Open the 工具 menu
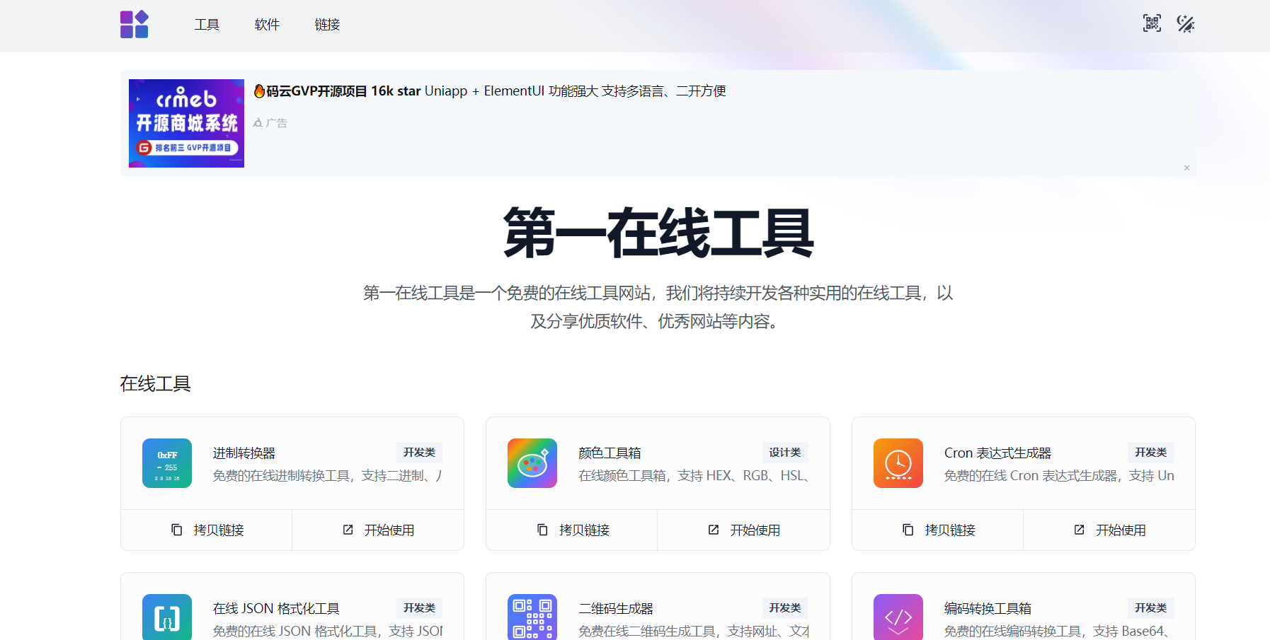This screenshot has height=640, width=1270. click(207, 25)
